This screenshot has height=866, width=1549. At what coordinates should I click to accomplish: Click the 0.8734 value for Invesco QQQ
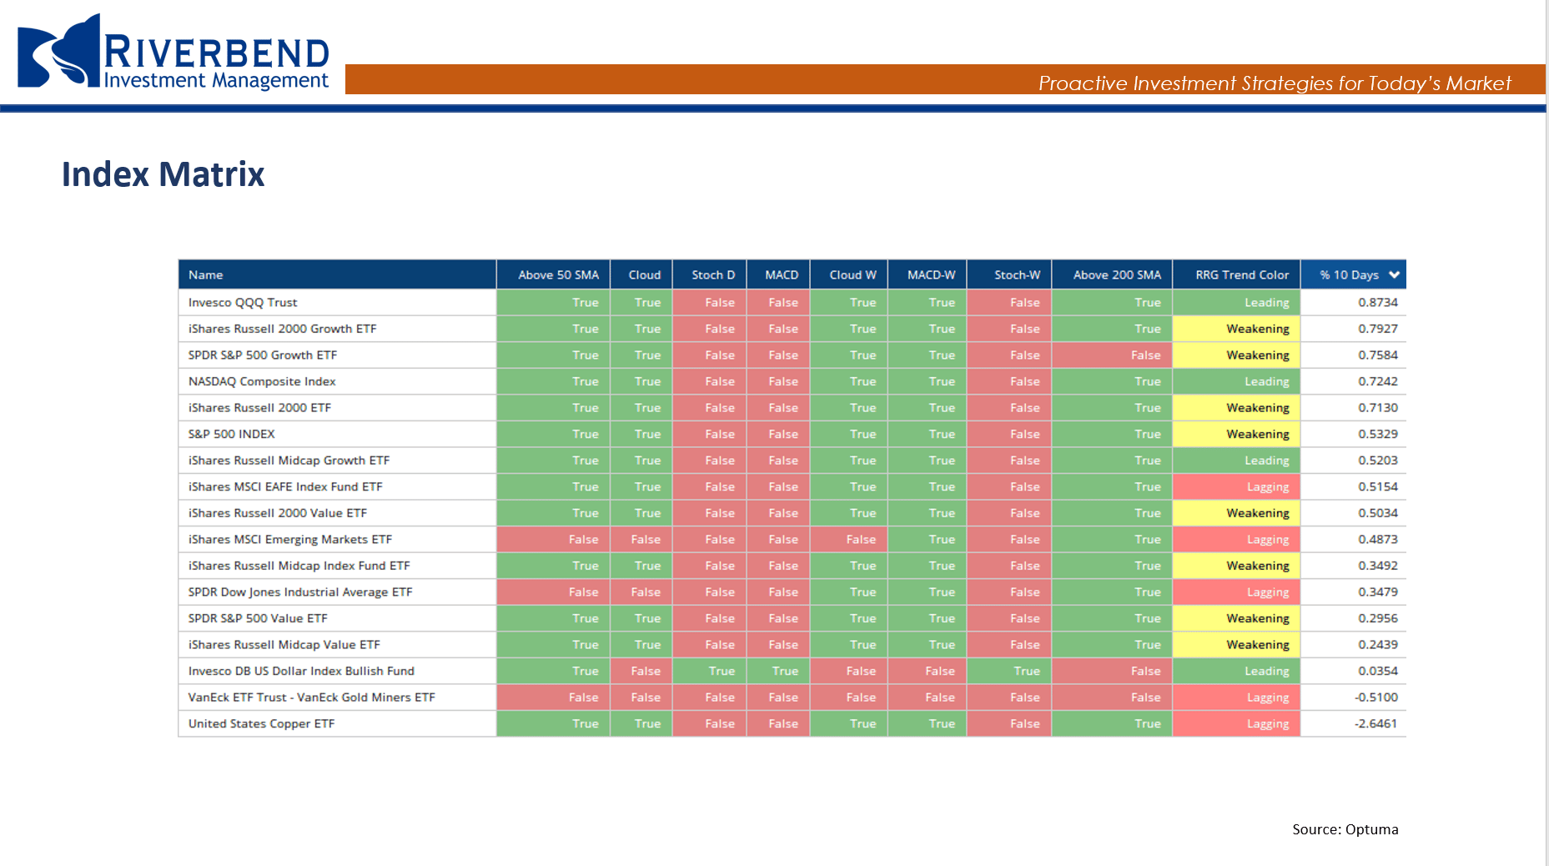[1377, 302]
